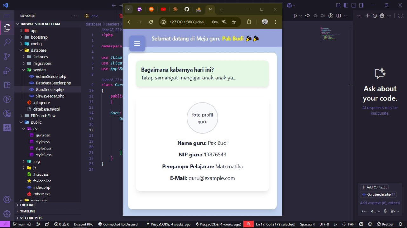Screen dimensions: 407x228
Task: Open the chat history clock icon
Action: [x=375, y=16]
